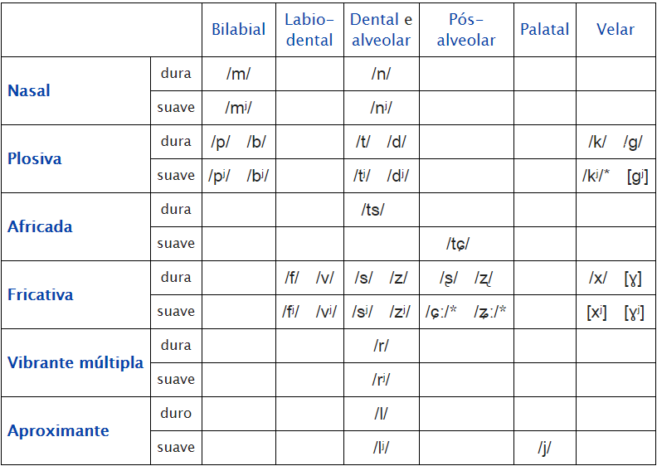Select the Velar column header link
Viewport: 657px width, 466px height.
(x=615, y=30)
